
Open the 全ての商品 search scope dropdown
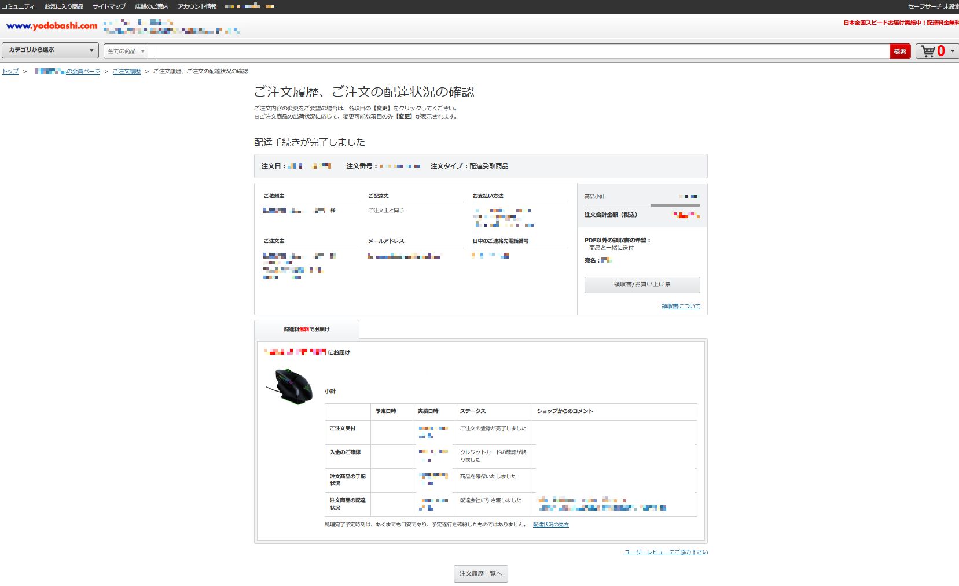pos(126,51)
